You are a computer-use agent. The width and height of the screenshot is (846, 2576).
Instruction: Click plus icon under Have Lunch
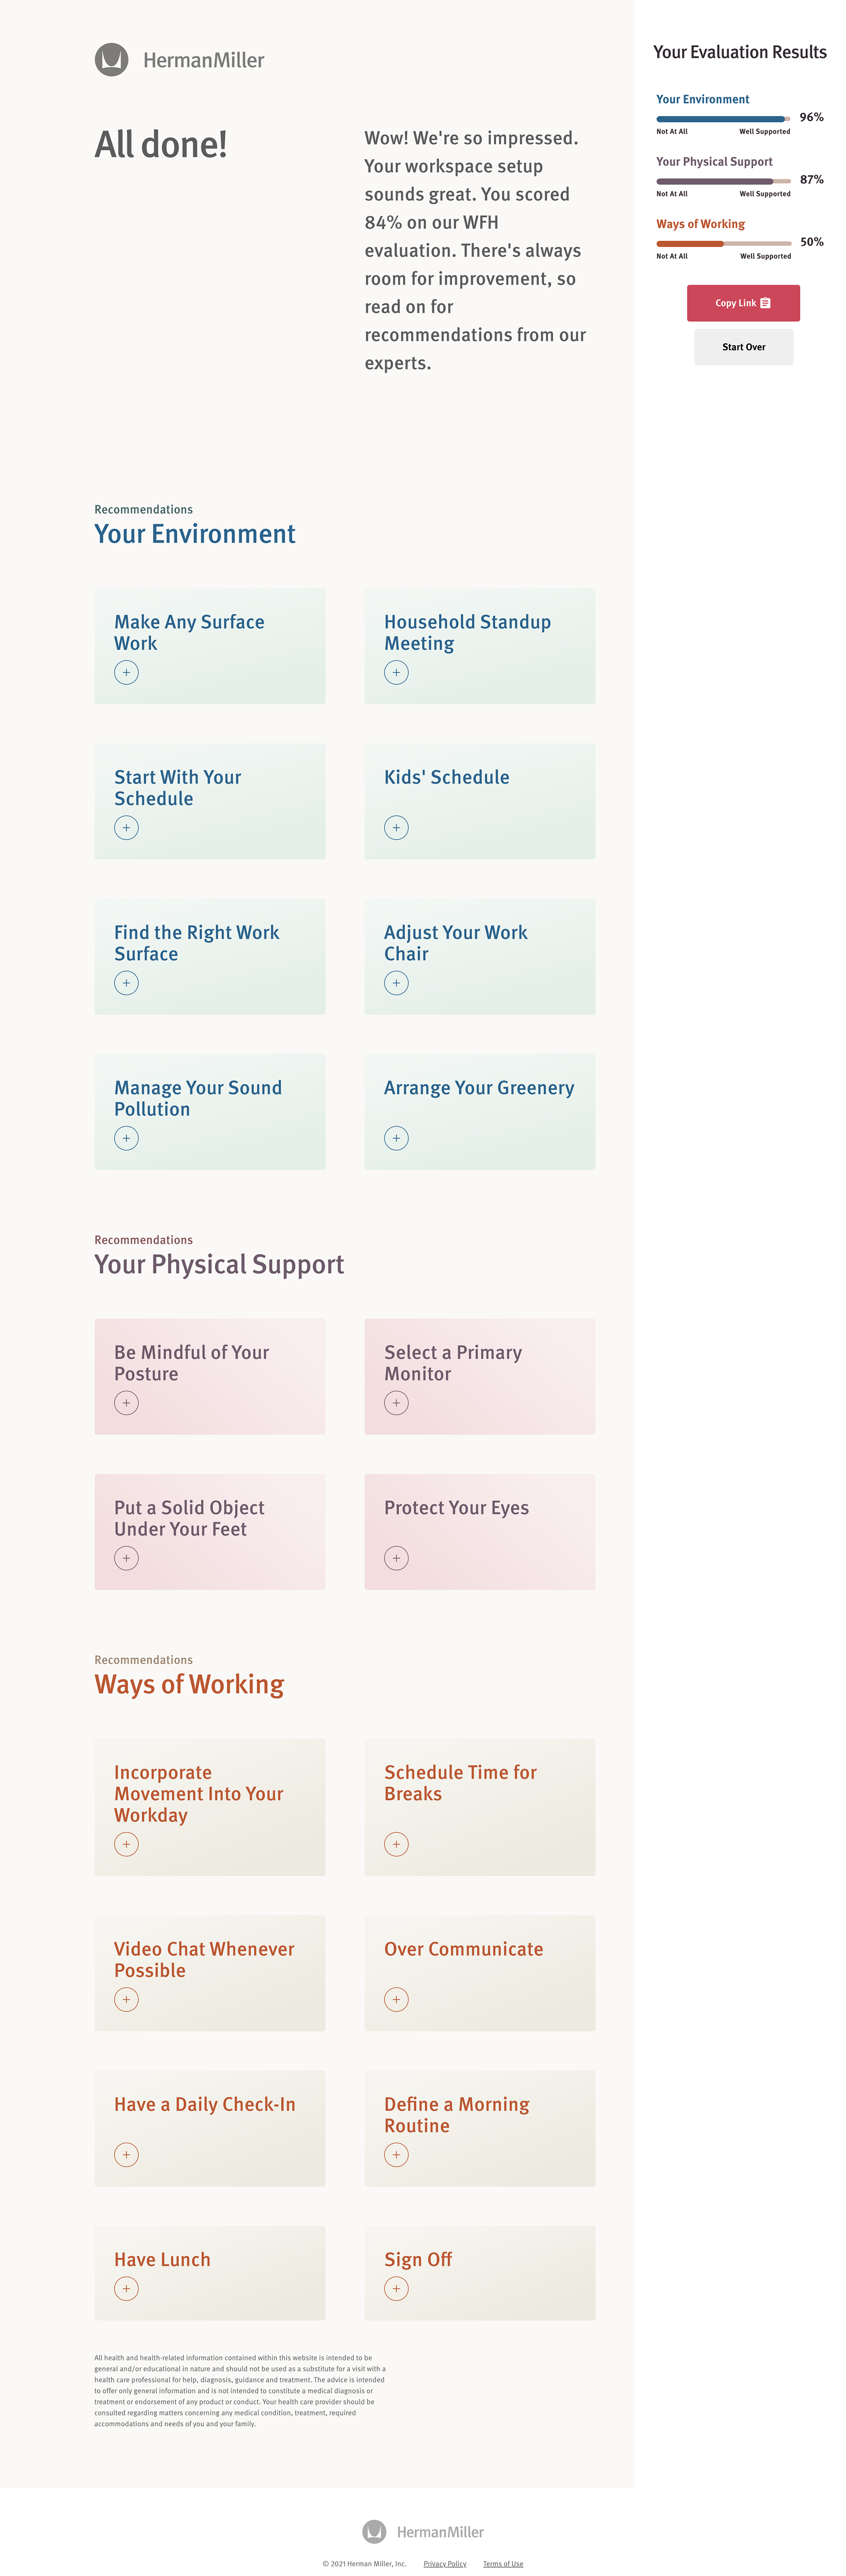[x=126, y=2288]
